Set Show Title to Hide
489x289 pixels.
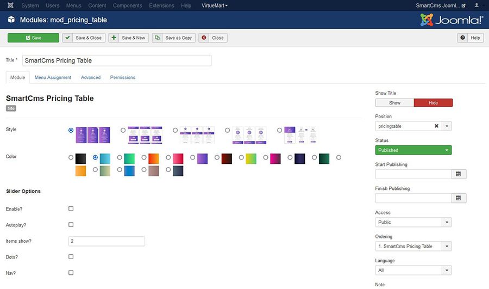433,103
